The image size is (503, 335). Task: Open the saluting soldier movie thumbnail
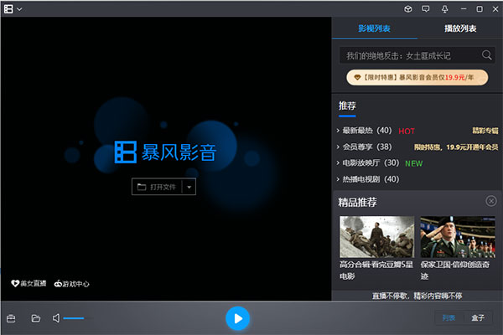tap(458, 236)
